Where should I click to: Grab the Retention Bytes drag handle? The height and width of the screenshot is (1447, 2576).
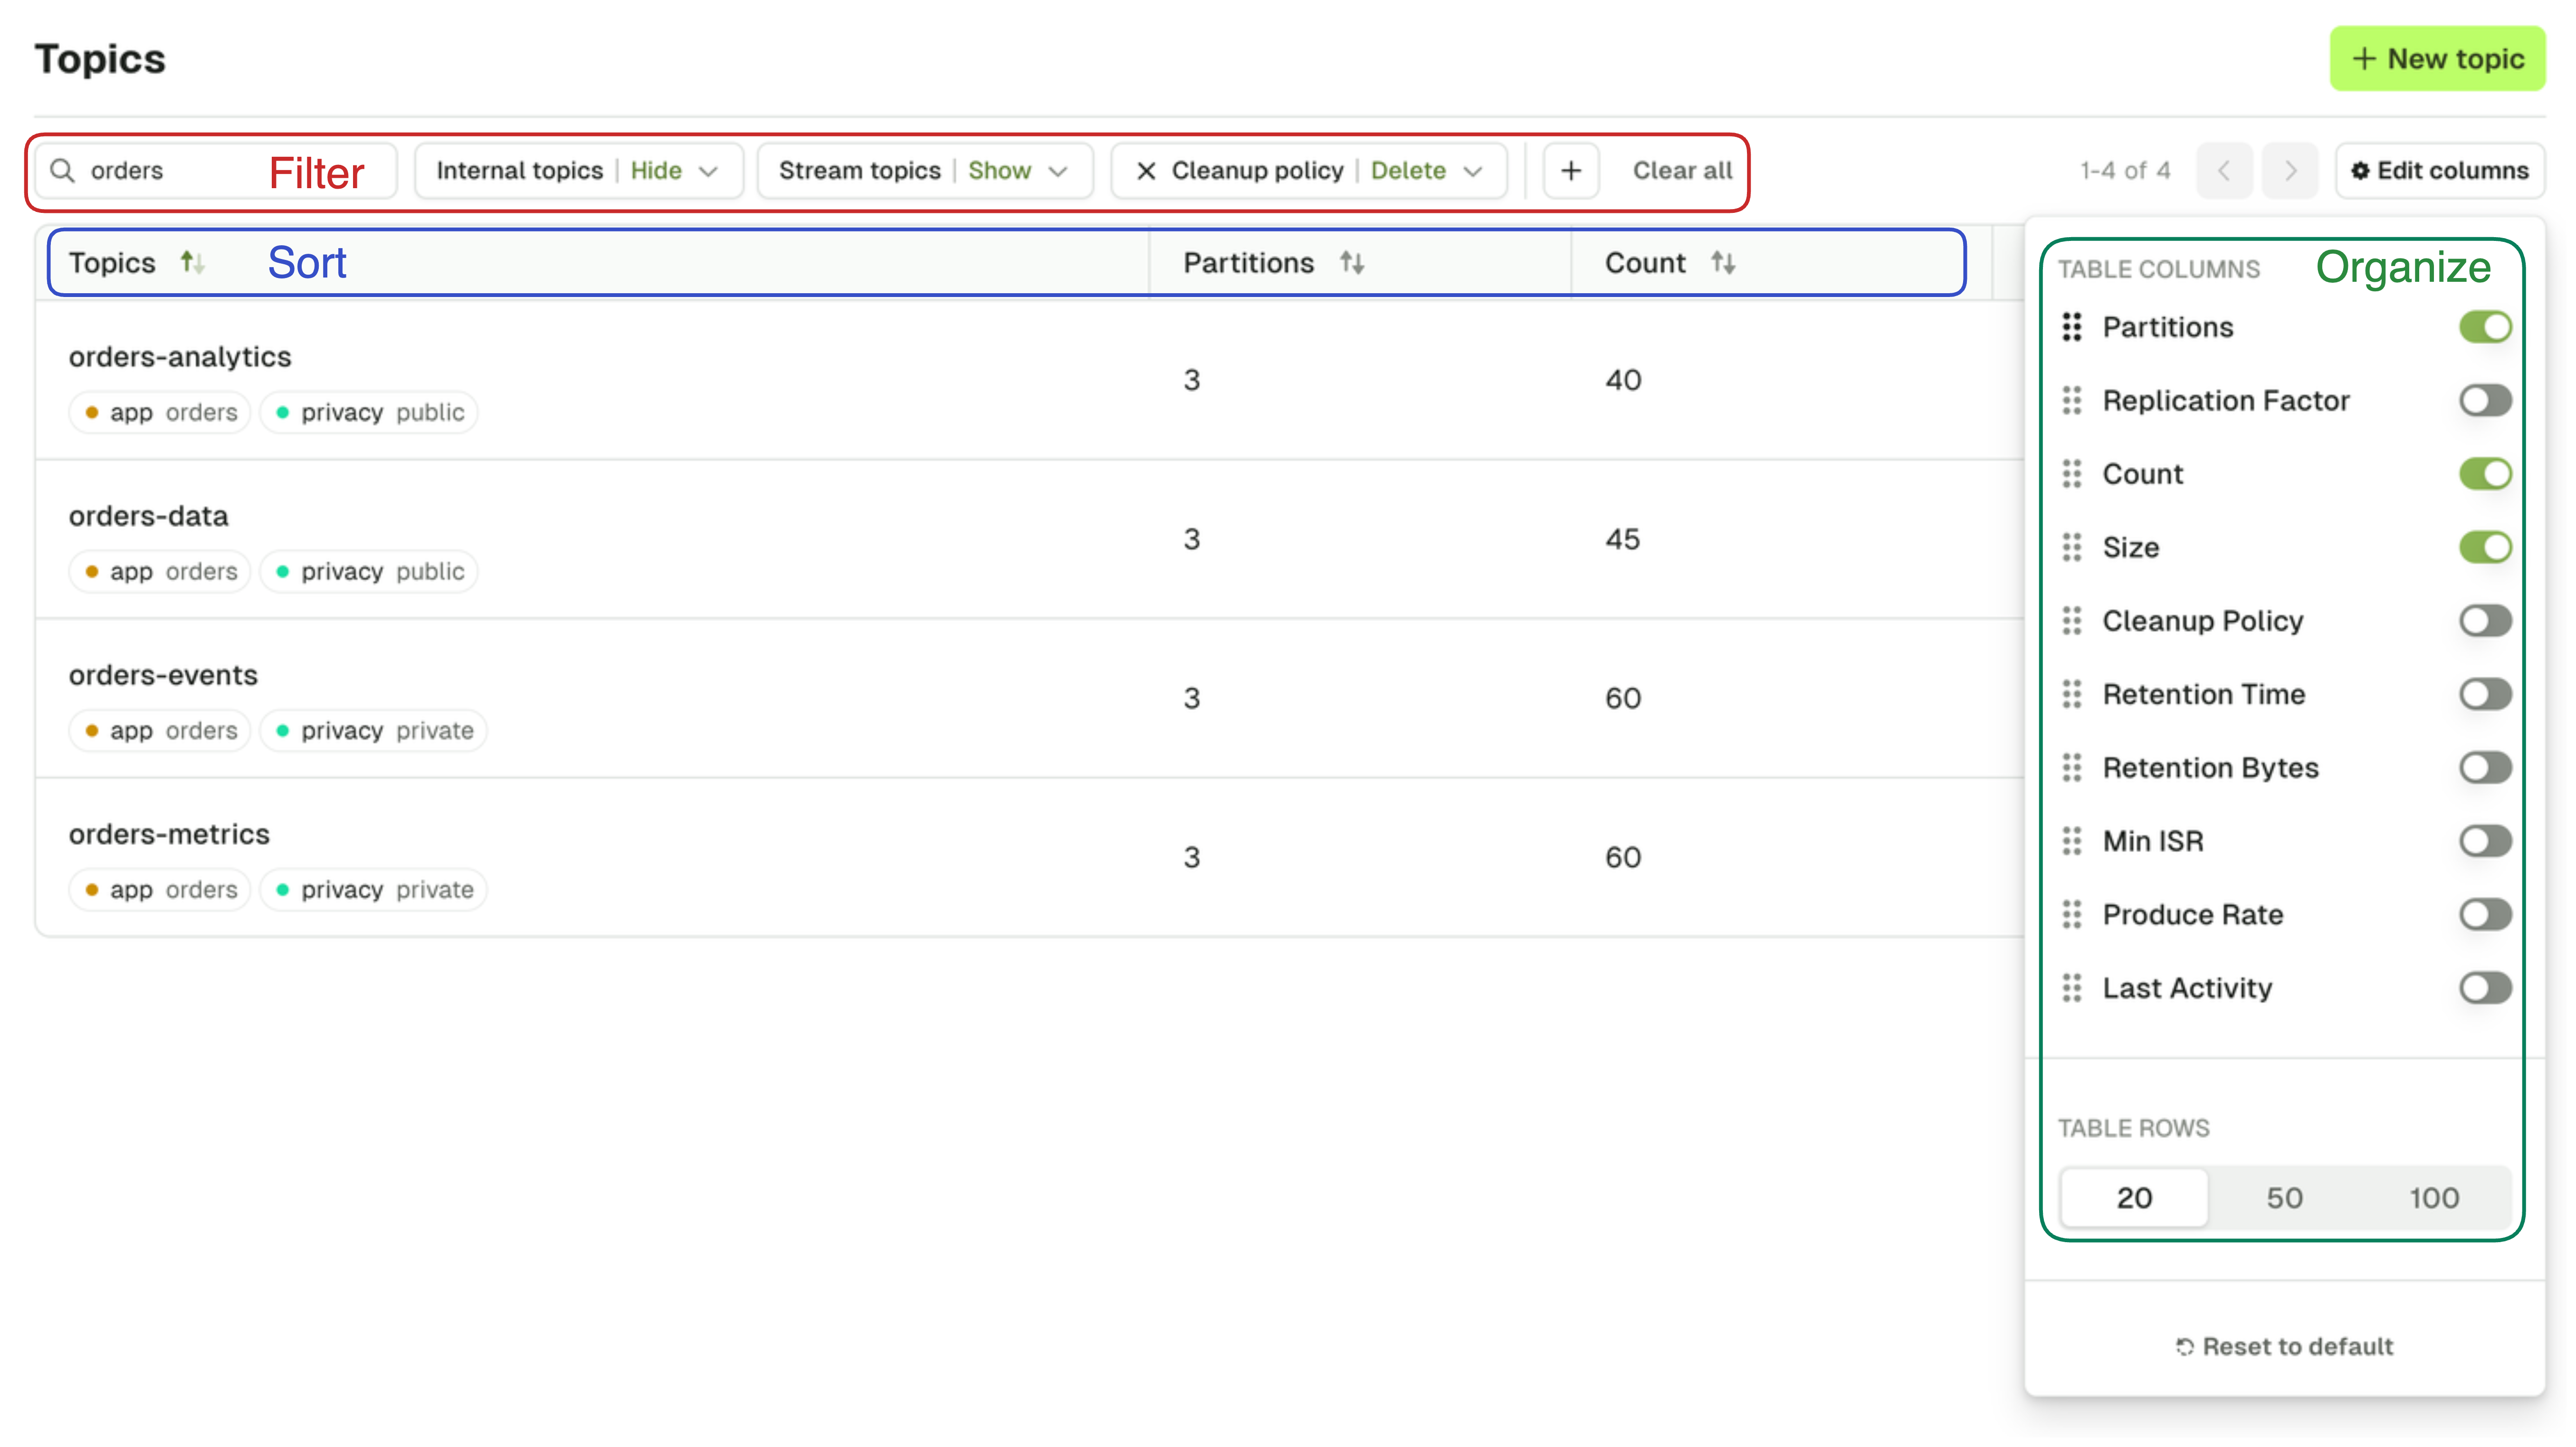click(2072, 768)
